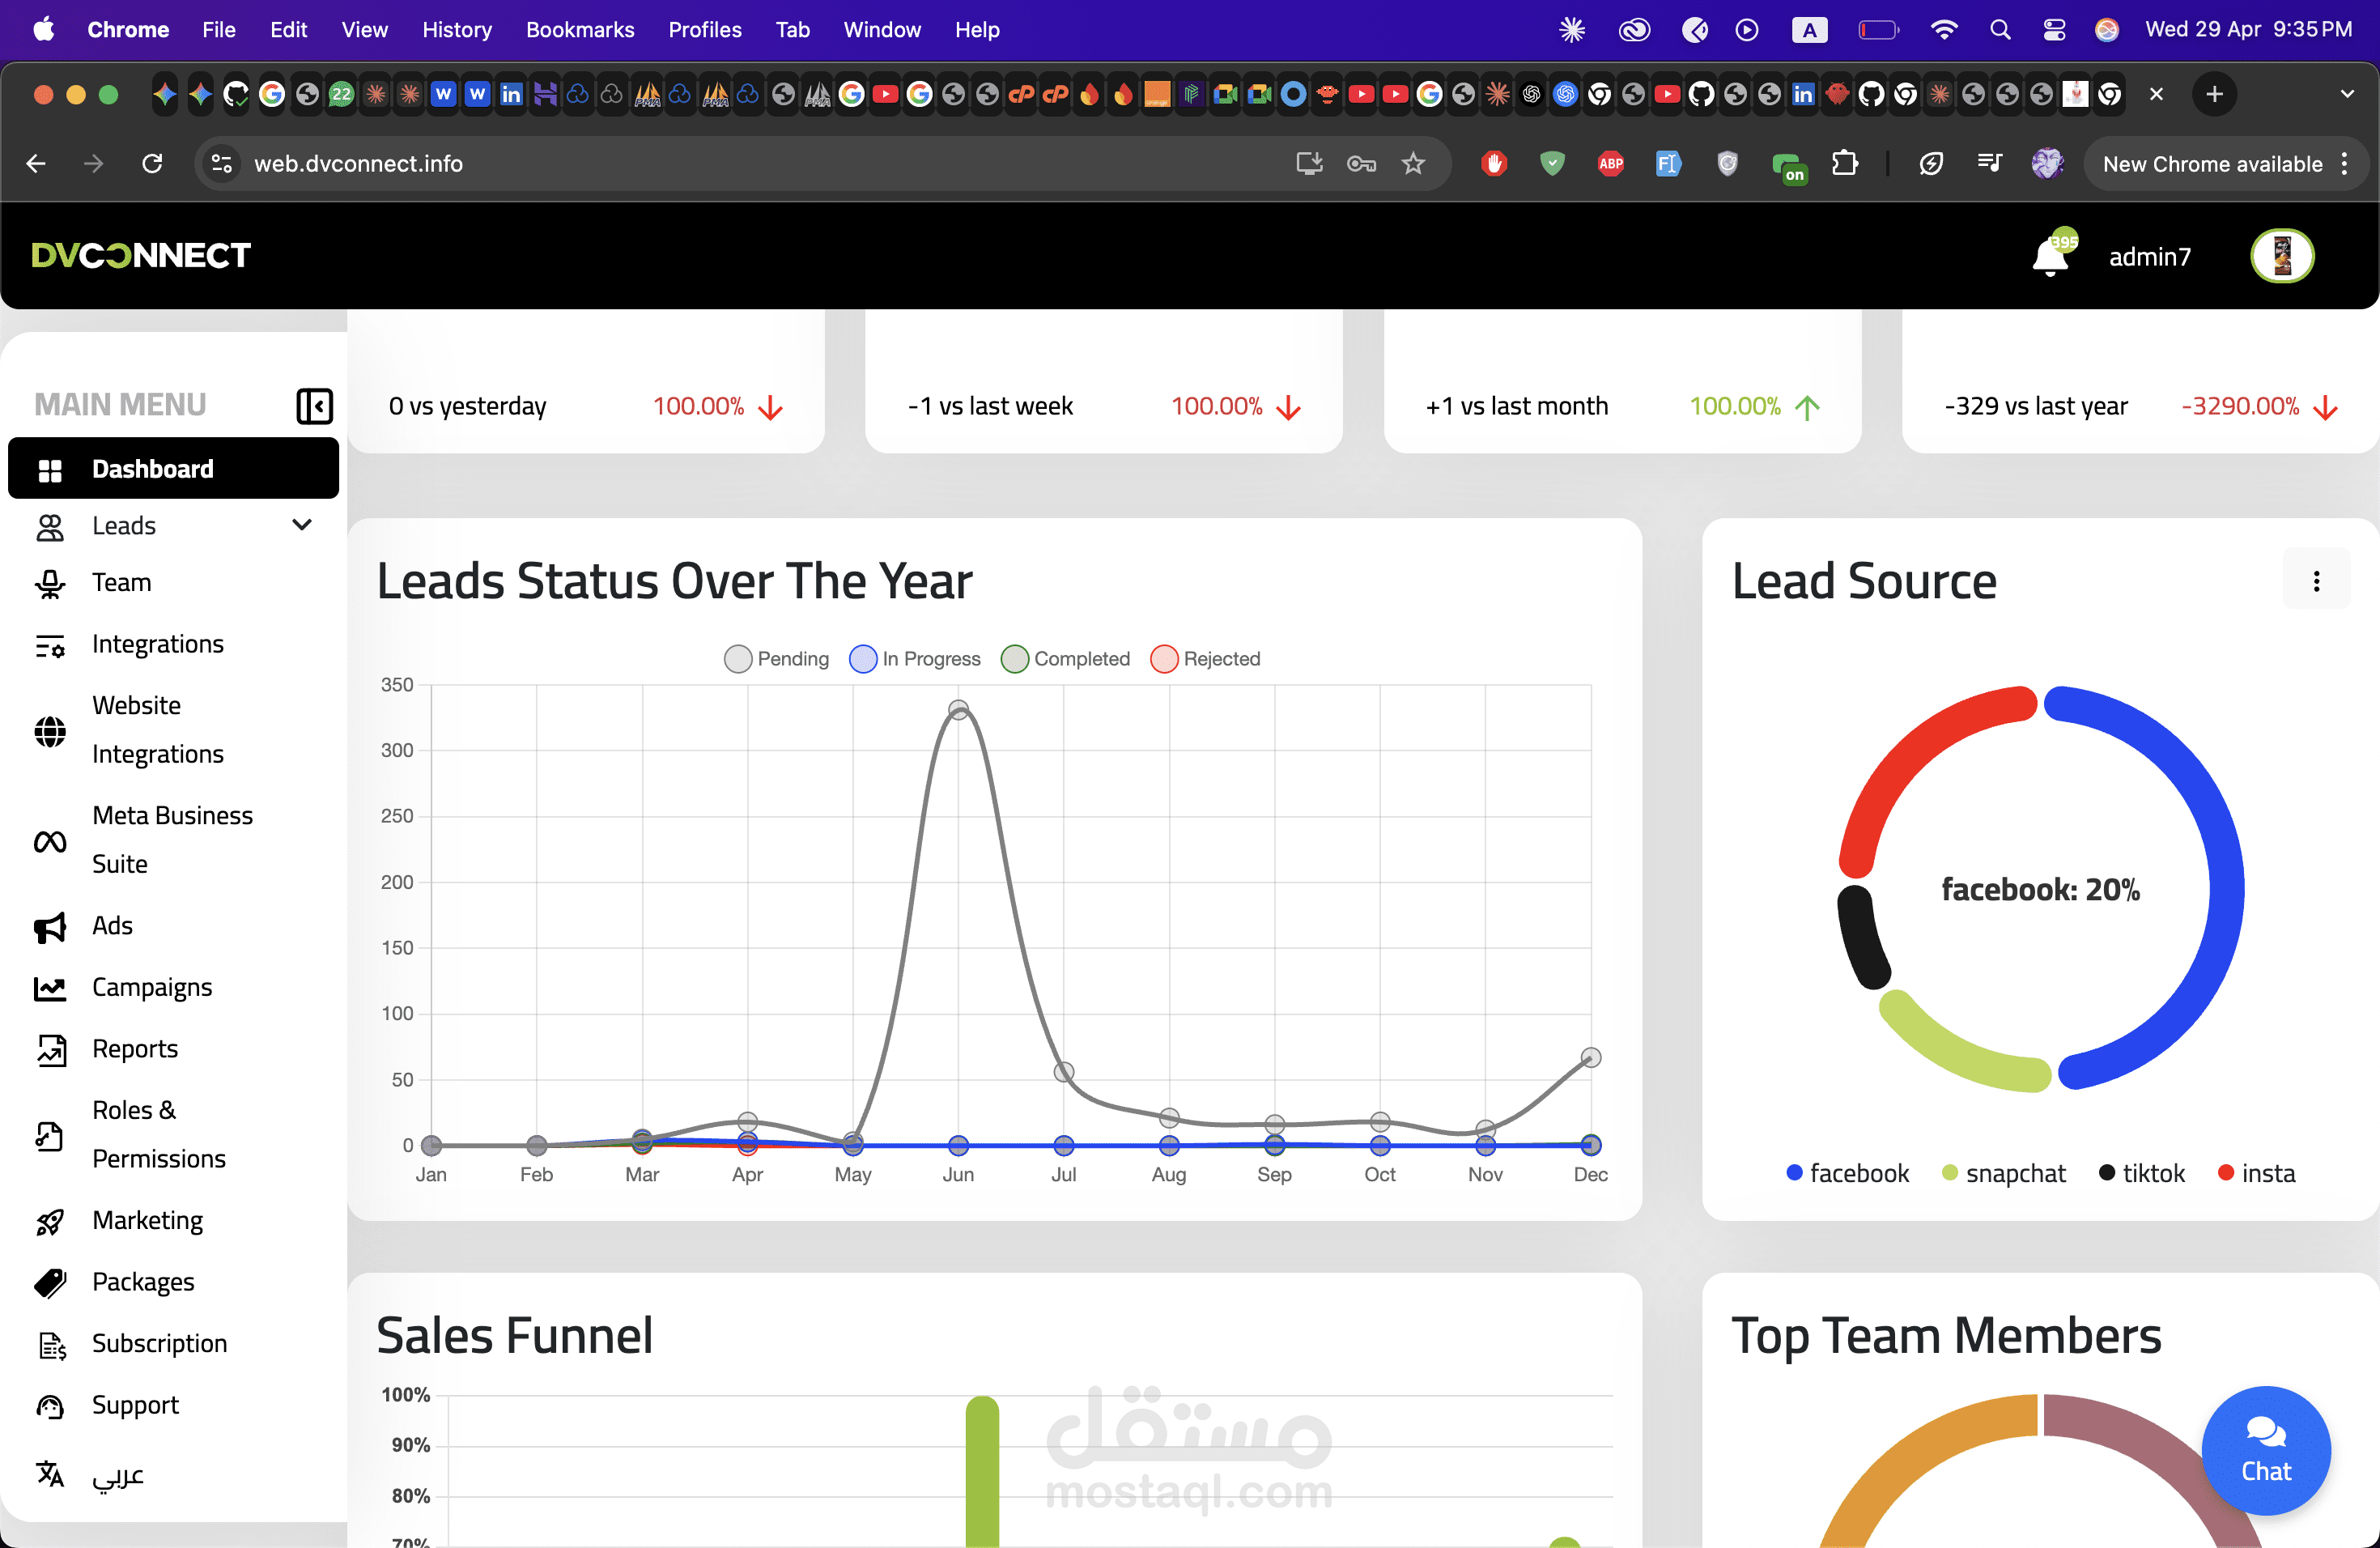Select the Subscription invoice icon
The height and width of the screenshot is (1548, 2380).
(x=50, y=1345)
